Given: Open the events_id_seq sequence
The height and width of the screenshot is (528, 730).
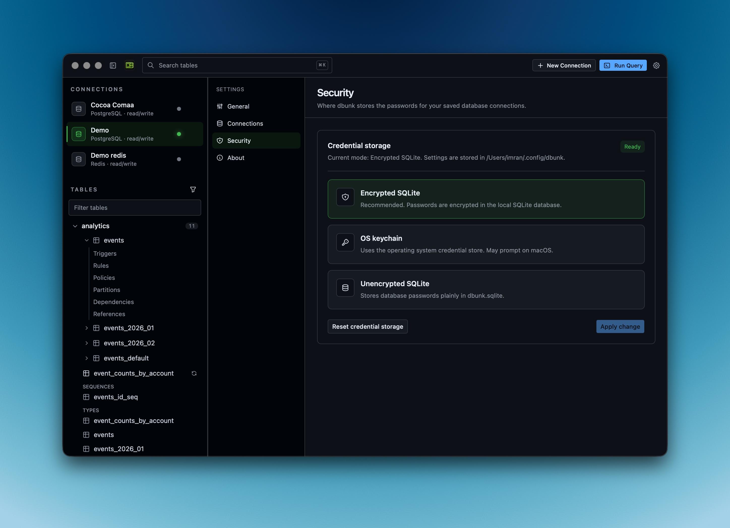Looking at the screenshot, I should pyautogui.click(x=115, y=397).
